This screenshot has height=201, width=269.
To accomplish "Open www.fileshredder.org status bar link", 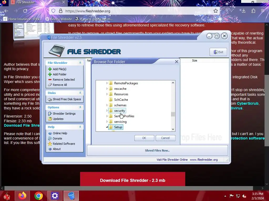I will point(204,160).
